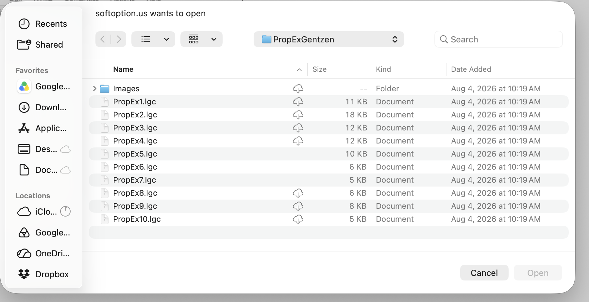Open the grouping options dropdown chevron
The height and width of the screenshot is (302, 589).
(214, 39)
